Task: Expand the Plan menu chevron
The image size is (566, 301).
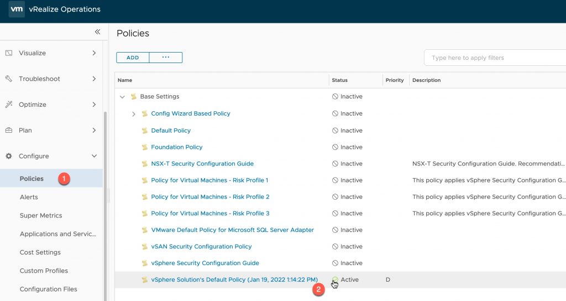Action: [94, 131]
